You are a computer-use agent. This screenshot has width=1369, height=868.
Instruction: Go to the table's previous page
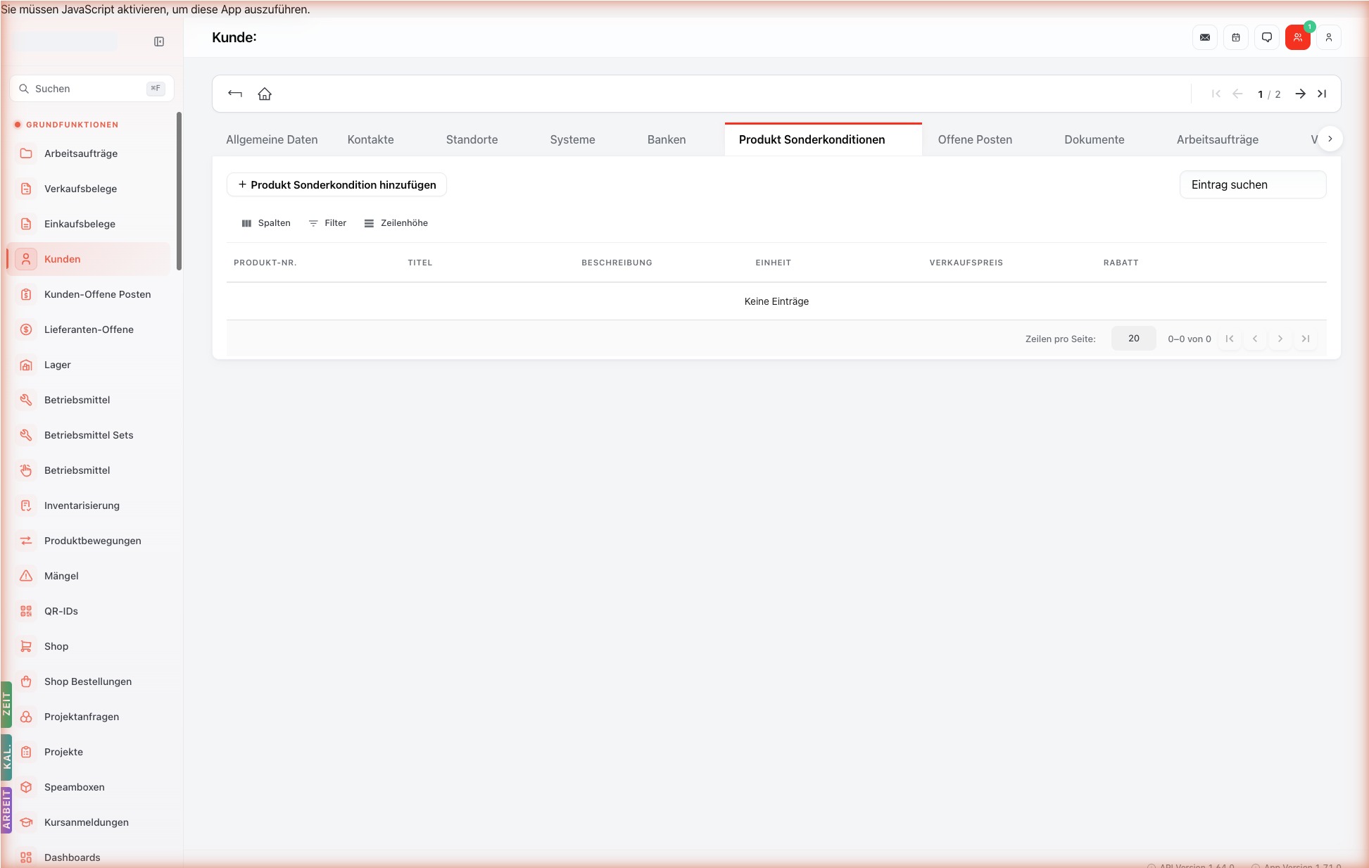tap(1254, 339)
